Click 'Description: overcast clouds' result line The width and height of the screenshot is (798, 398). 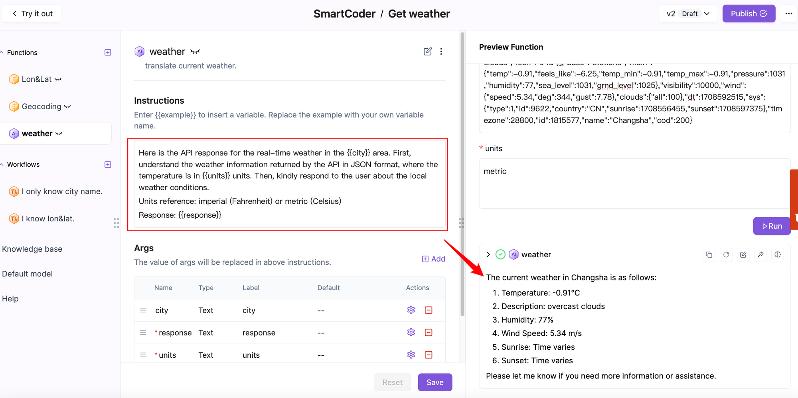tap(553, 306)
